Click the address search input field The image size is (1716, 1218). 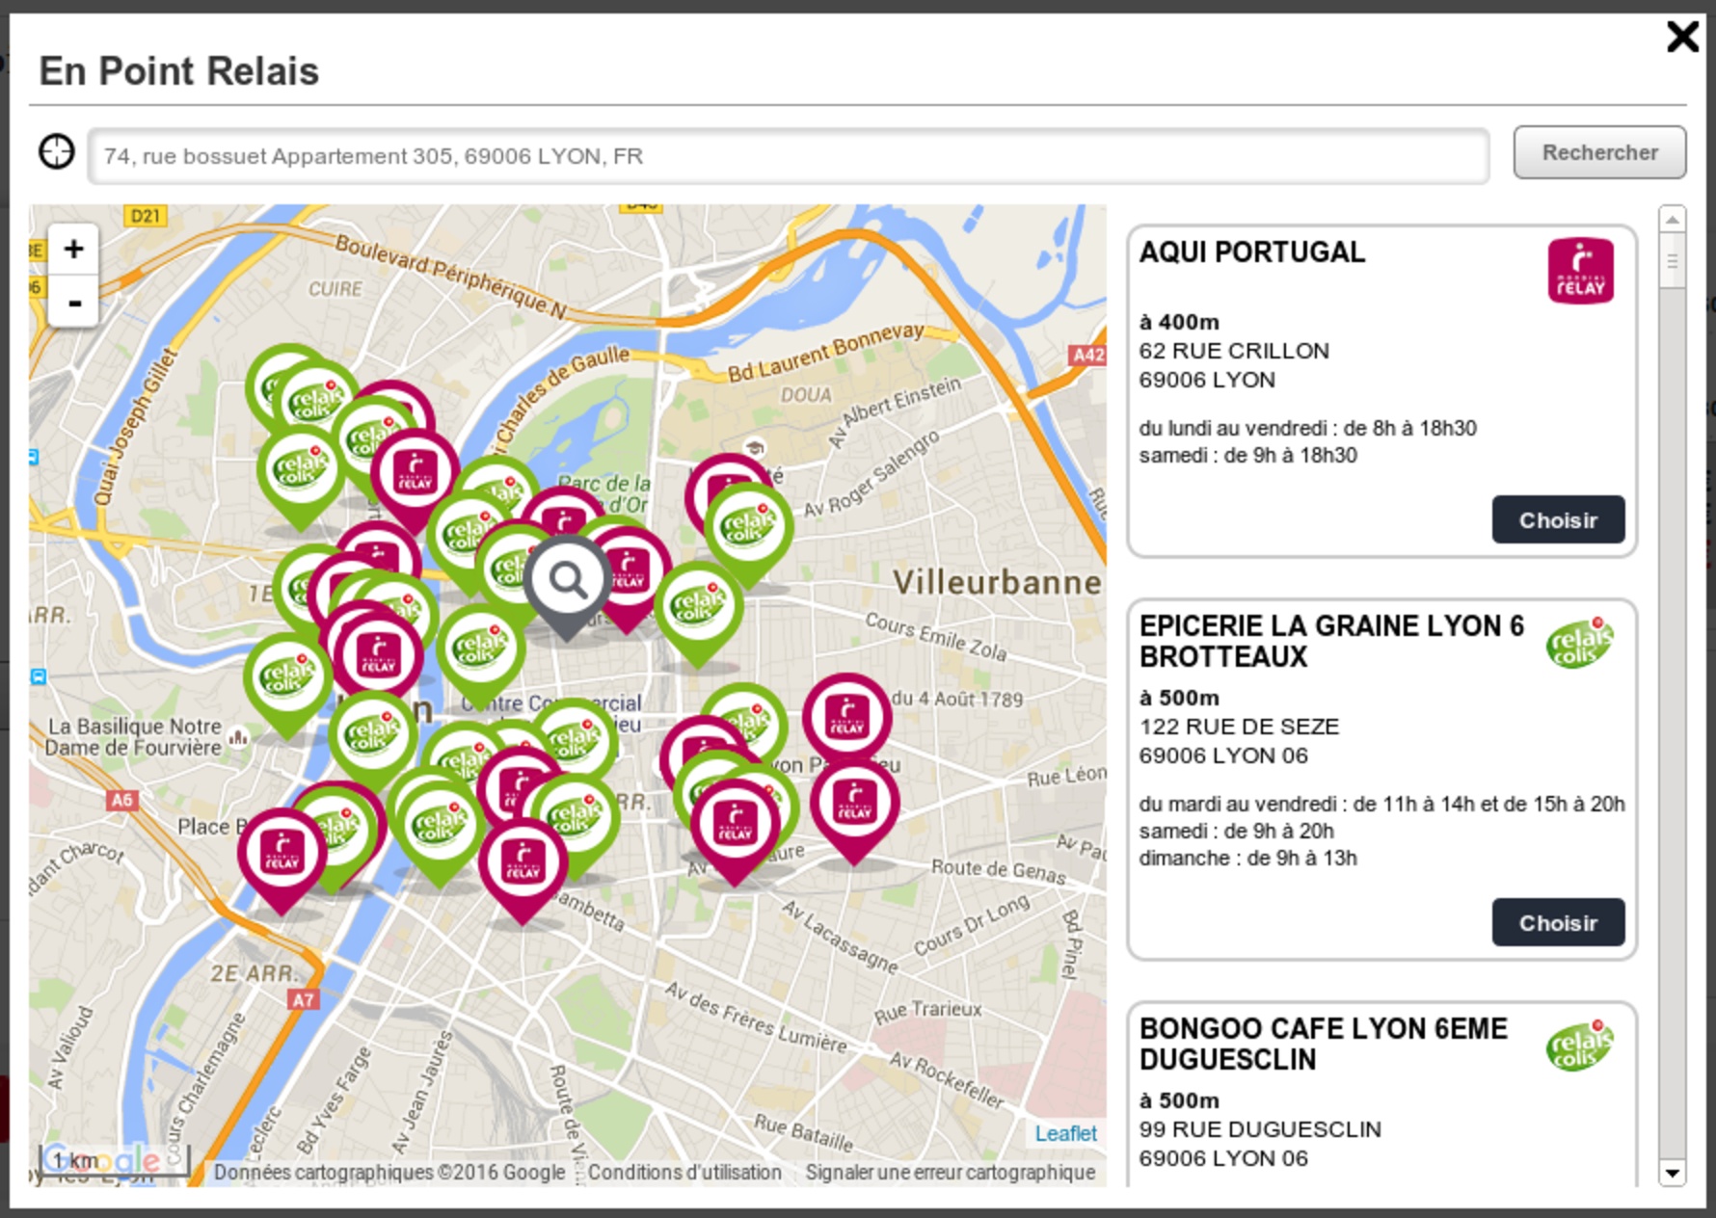788,156
